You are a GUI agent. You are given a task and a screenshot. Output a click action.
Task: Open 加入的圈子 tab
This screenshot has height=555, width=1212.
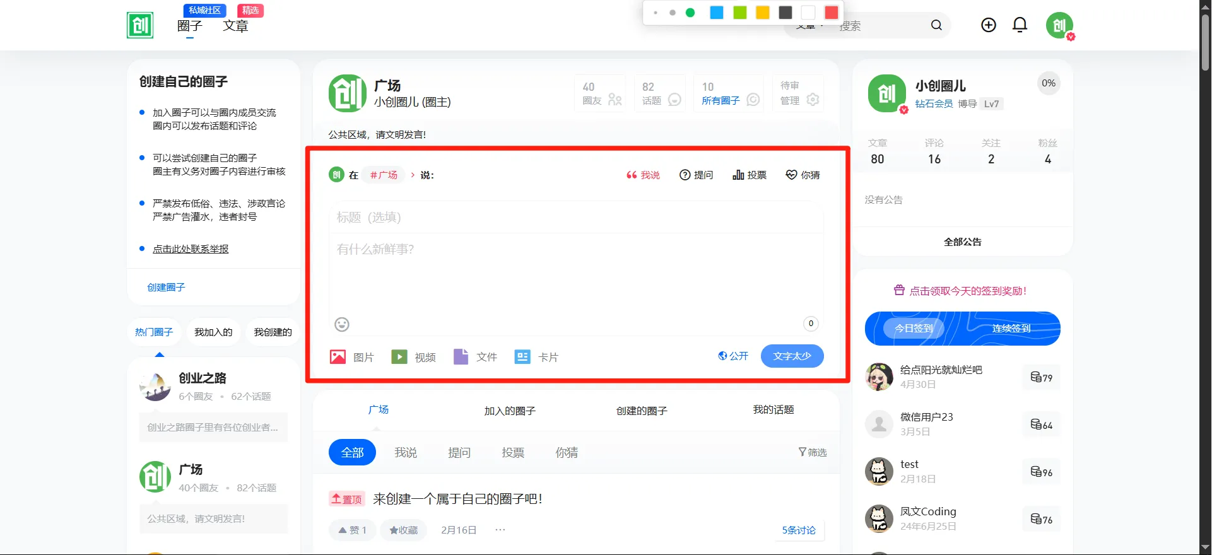[510, 411]
